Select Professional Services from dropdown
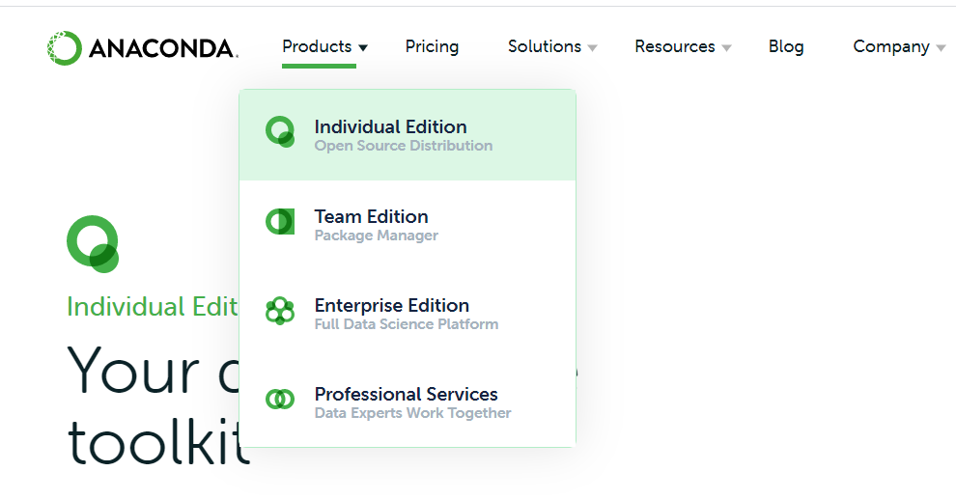 click(408, 402)
